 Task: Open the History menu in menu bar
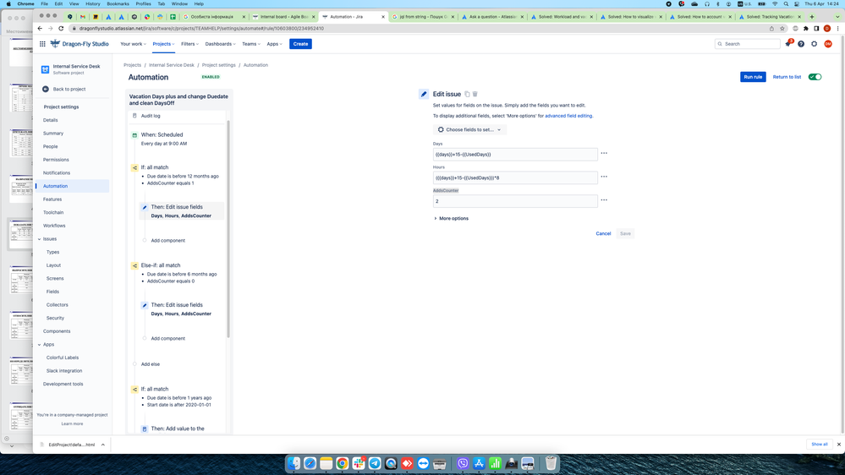click(x=93, y=3)
